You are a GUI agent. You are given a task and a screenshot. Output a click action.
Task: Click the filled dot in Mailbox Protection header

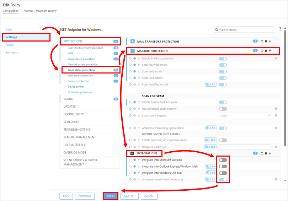coord(266,51)
